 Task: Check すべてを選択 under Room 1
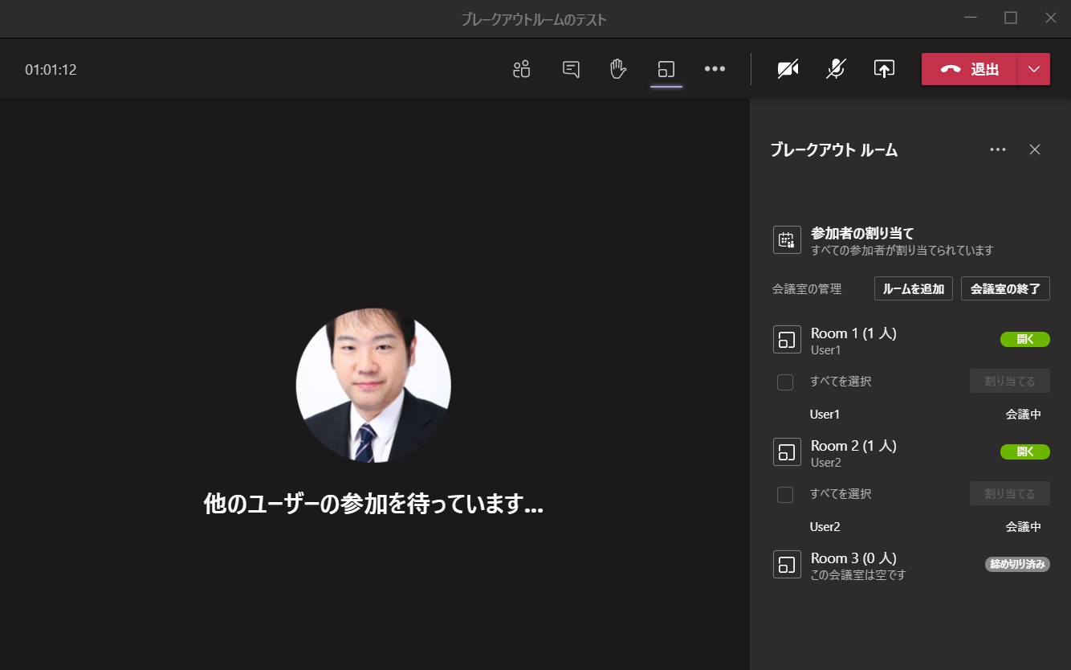(x=785, y=382)
